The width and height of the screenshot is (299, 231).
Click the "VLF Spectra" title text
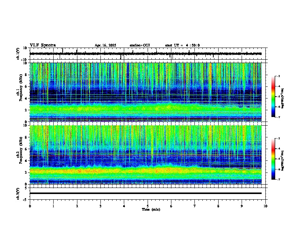[x=43, y=45]
